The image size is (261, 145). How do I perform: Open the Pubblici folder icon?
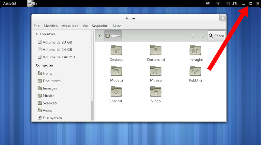[195, 71]
